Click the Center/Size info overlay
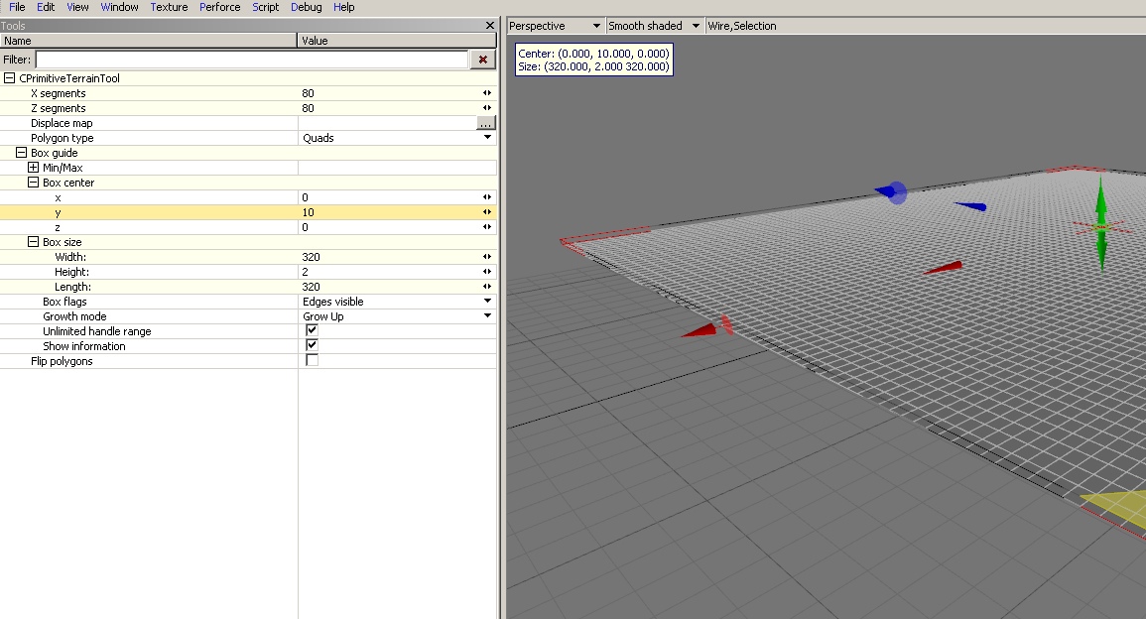This screenshot has width=1146, height=619. pos(593,60)
